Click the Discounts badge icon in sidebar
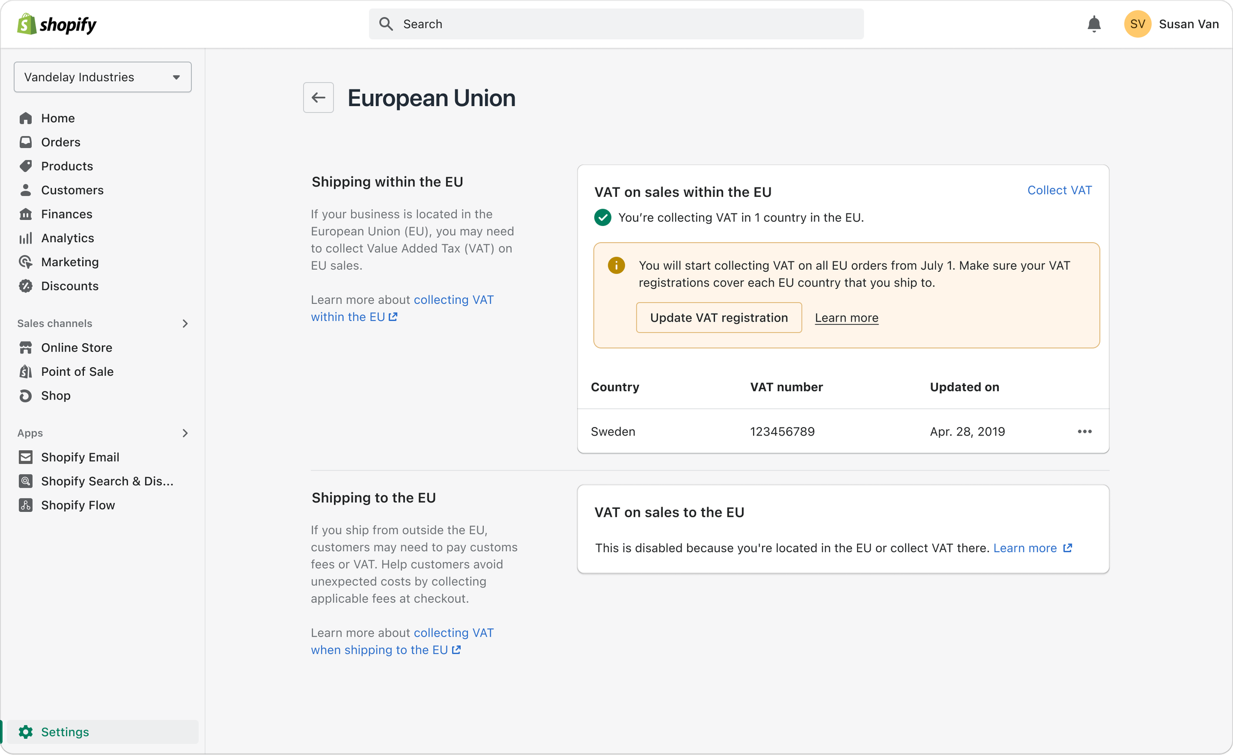 (x=26, y=286)
